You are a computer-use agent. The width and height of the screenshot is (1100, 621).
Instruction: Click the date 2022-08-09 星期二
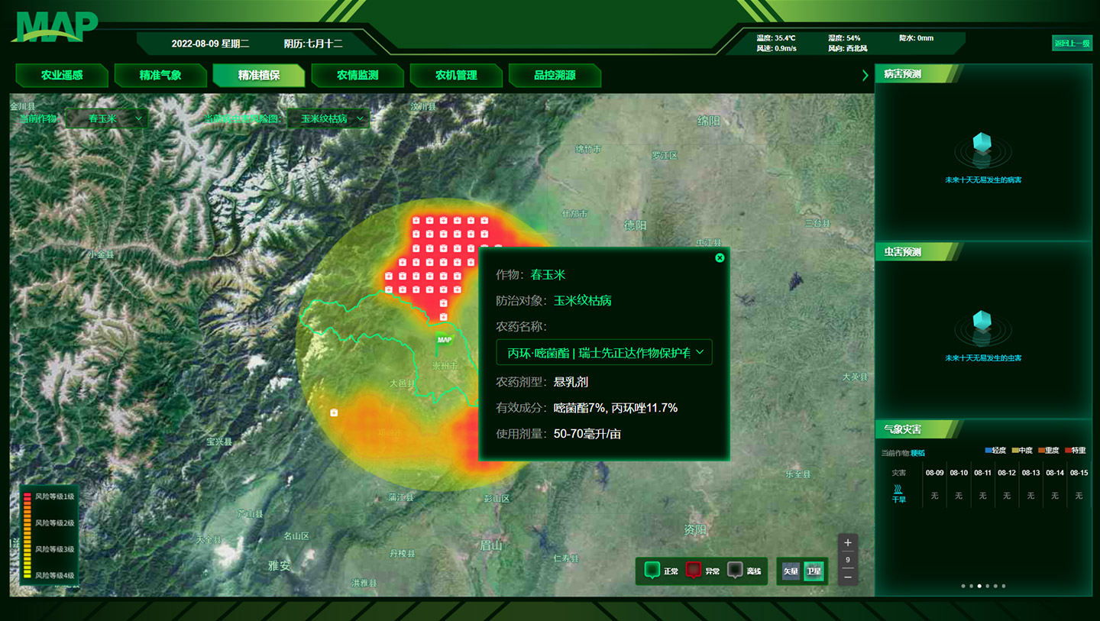(211, 44)
